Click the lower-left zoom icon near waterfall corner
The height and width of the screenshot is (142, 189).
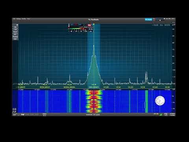pos(13,112)
